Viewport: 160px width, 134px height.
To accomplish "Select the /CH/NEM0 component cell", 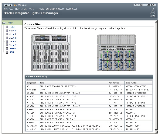I will [x=32, y=126].
